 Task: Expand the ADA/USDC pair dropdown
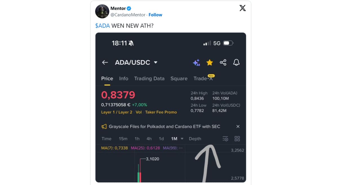[x=155, y=63]
